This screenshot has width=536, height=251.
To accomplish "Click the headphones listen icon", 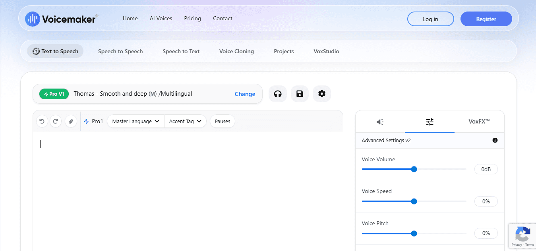I will 278,94.
